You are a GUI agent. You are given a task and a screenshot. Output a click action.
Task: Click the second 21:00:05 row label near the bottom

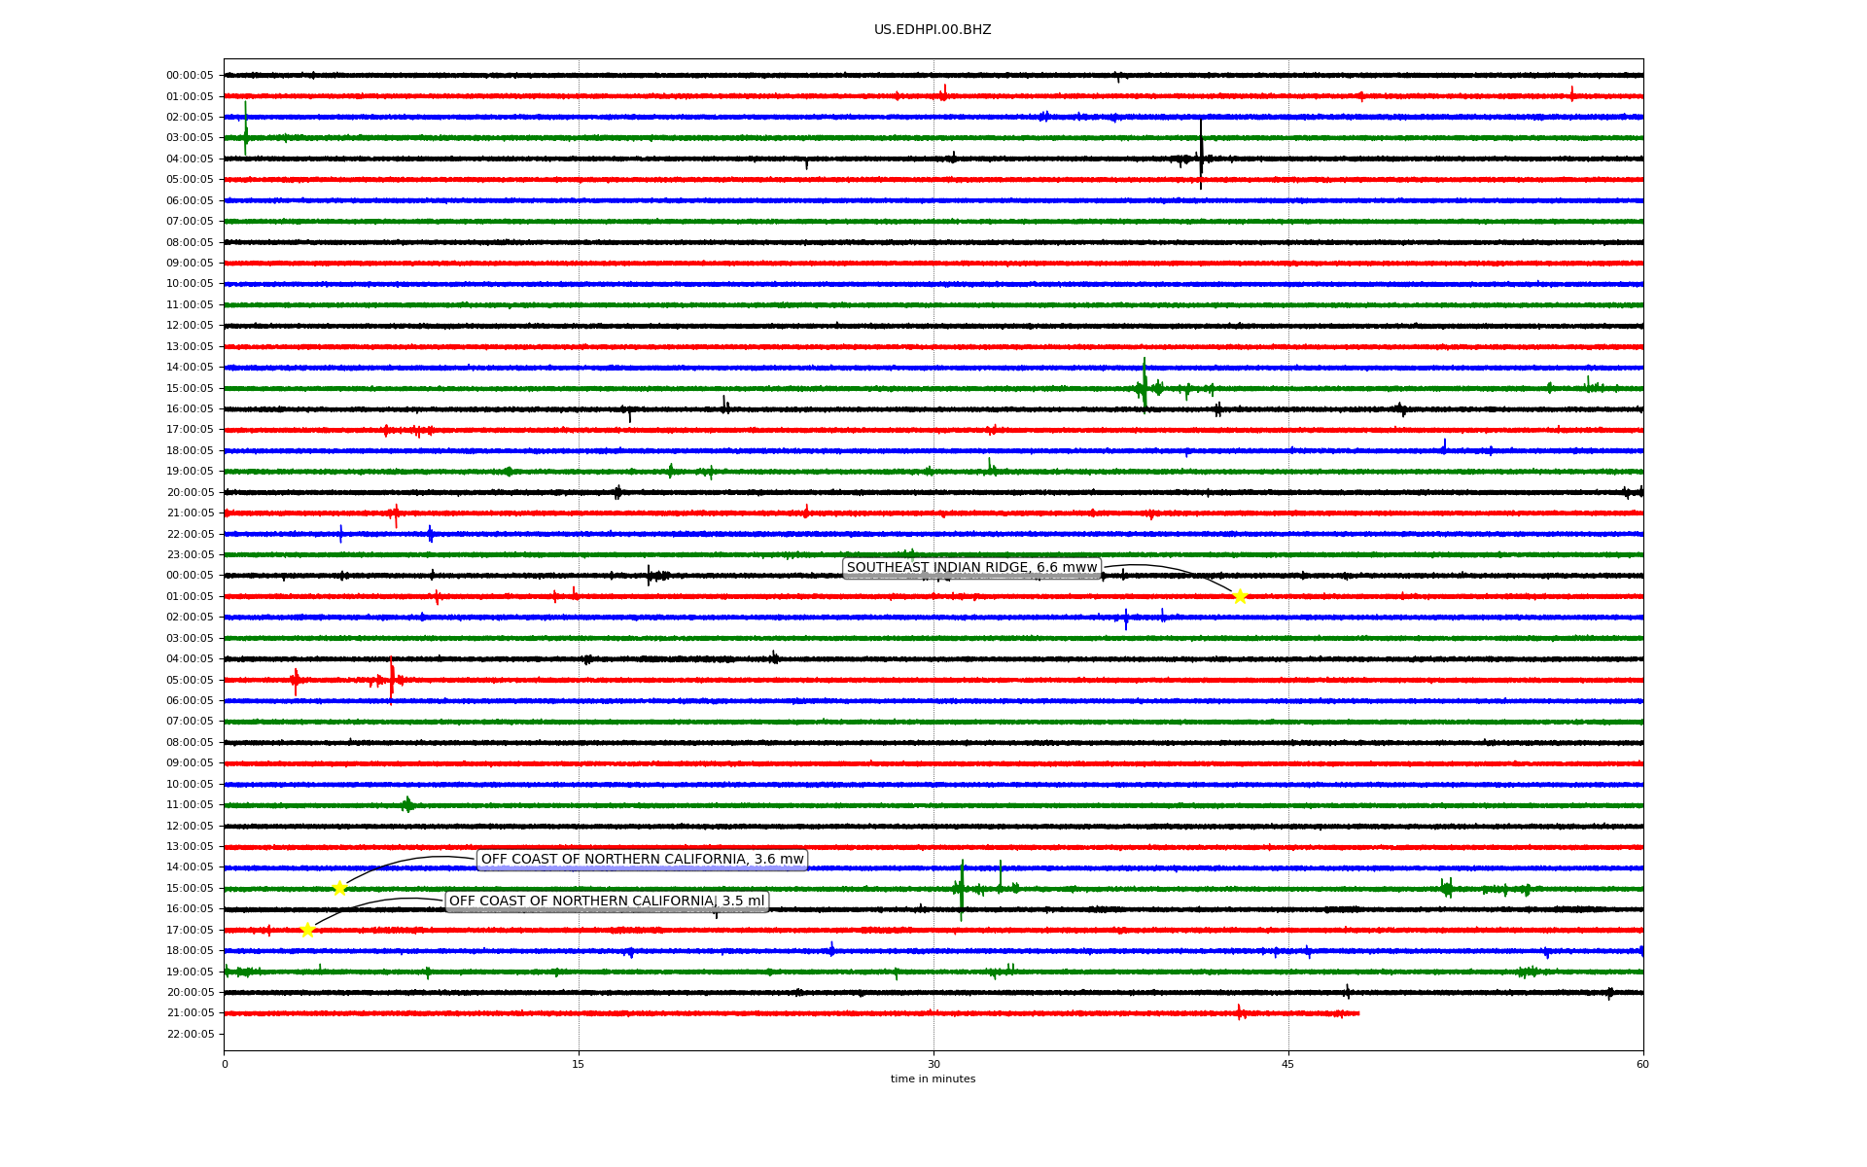[190, 1013]
